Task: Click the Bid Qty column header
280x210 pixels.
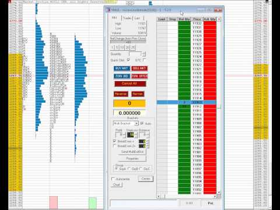Action: click(184, 19)
